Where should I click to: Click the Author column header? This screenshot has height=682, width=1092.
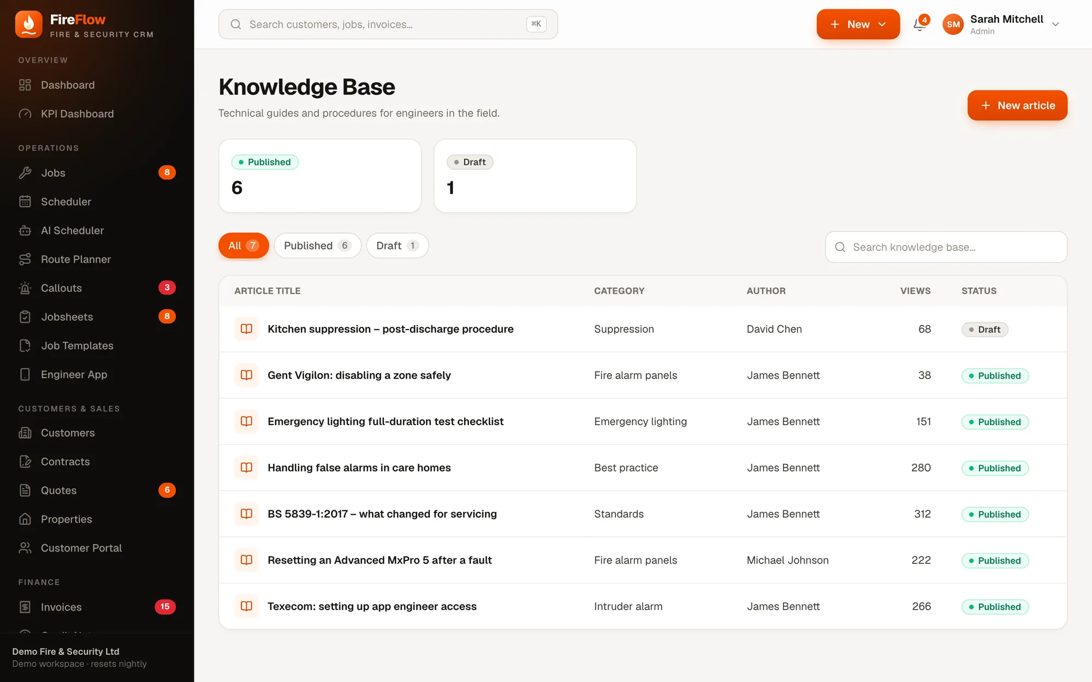tap(766, 291)
